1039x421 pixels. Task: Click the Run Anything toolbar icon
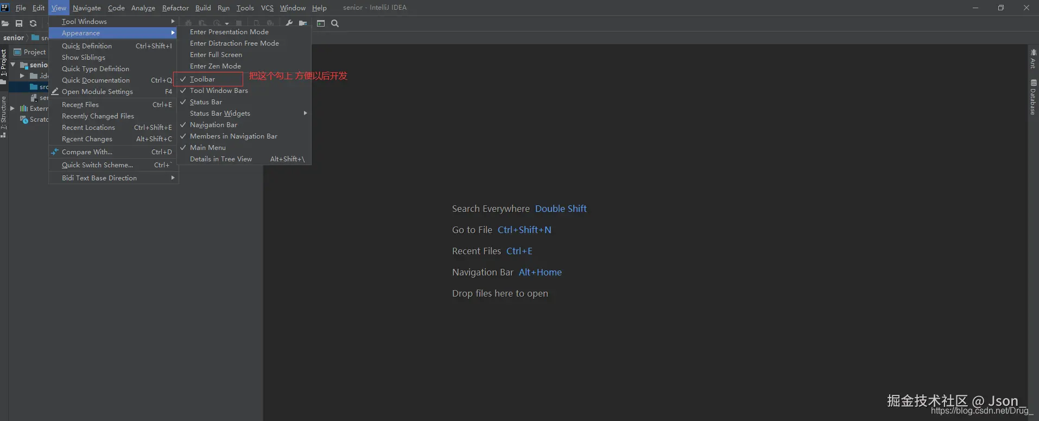point(321,23)
